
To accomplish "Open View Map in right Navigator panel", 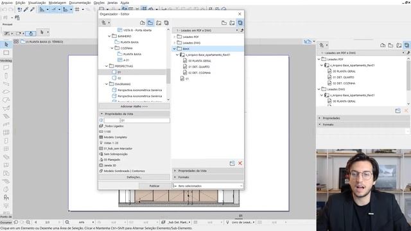I will click(x=390, y=46).
